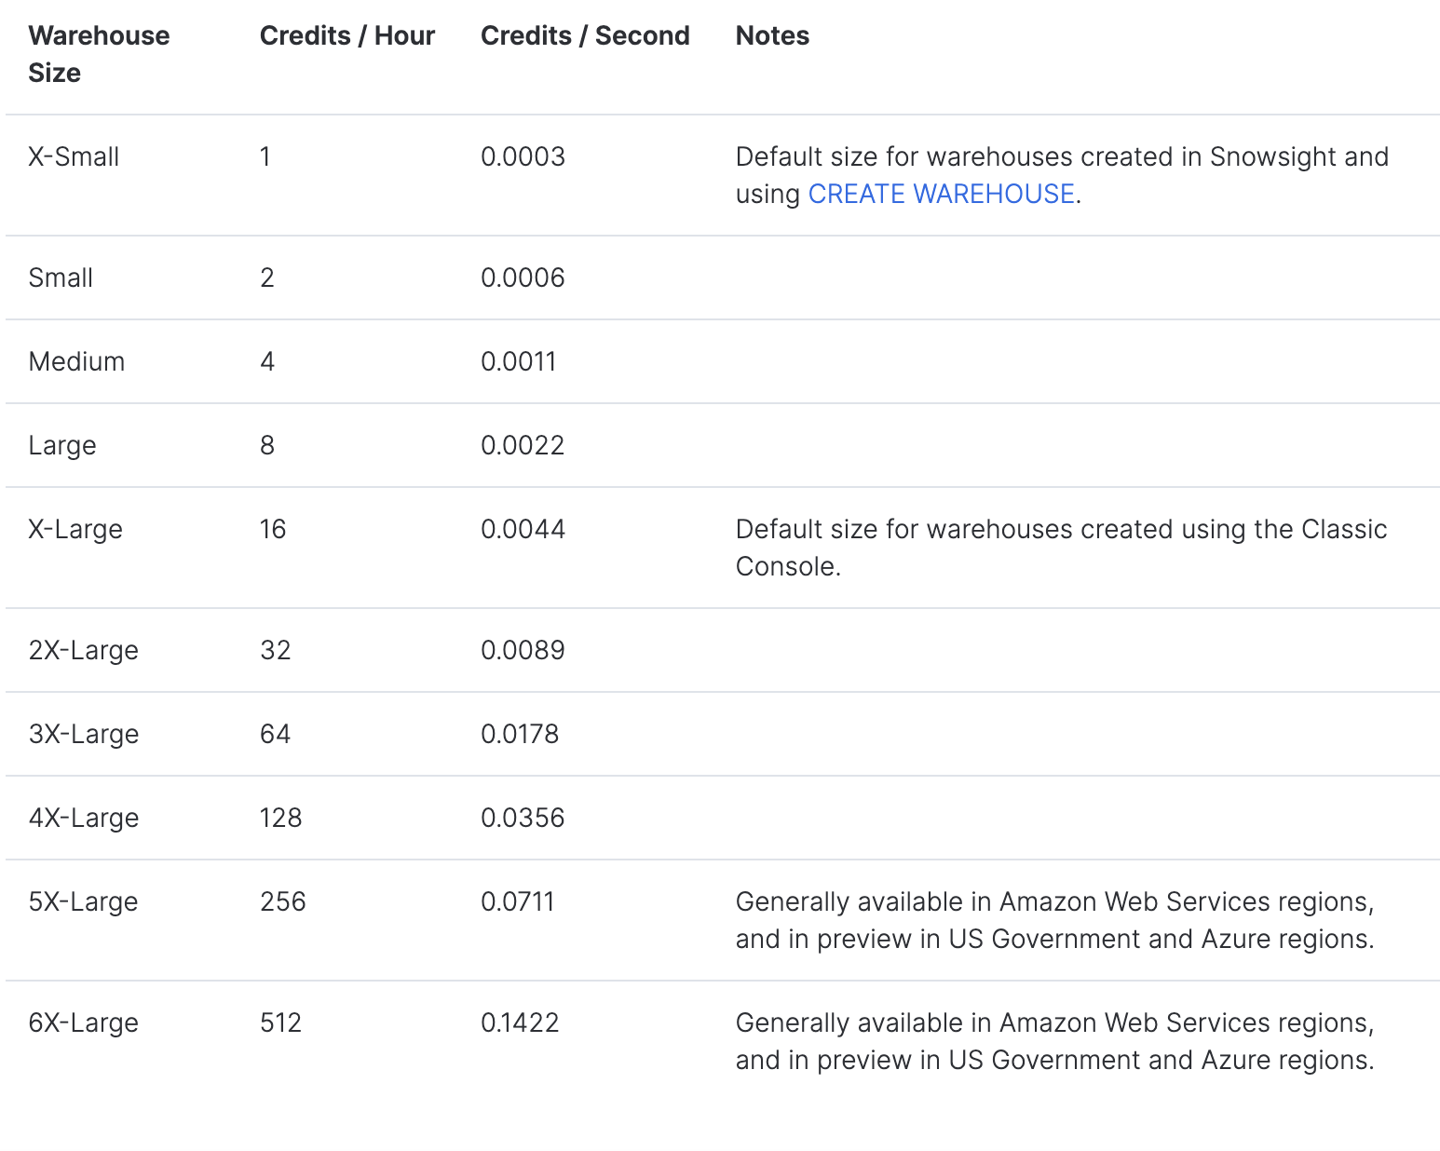Click the 2X-Large row label

(x=83, y=650)
